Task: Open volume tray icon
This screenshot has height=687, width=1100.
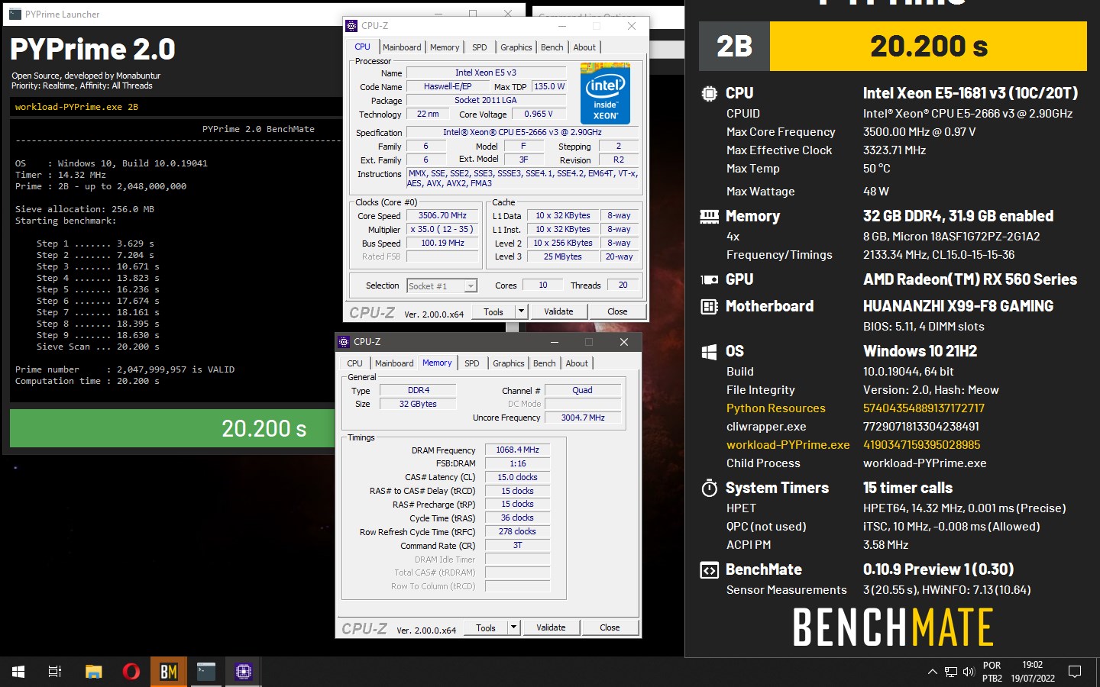Action: coord(969,672)
